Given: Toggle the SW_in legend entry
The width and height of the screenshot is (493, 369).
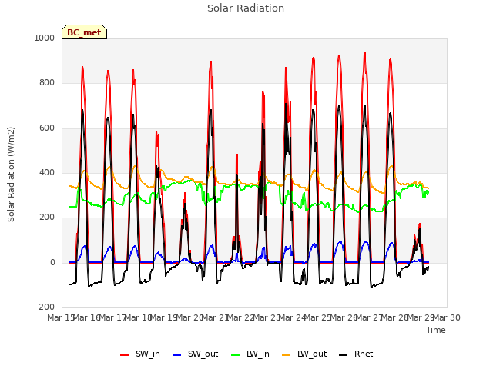Looking at the screenshot, I should click(140, 354).
